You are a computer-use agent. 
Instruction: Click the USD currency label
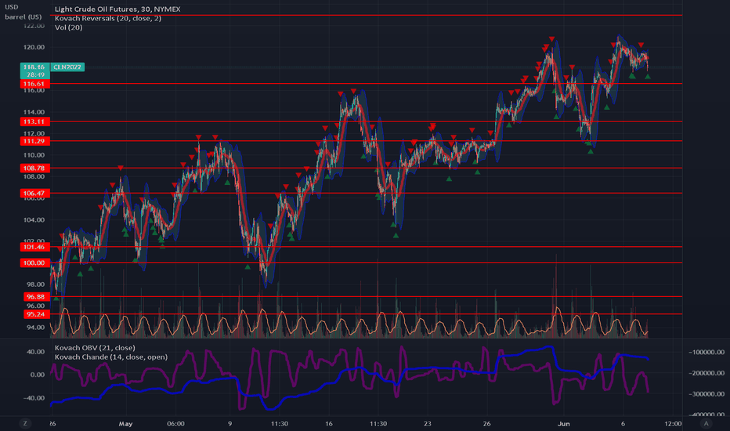[11, 7]
